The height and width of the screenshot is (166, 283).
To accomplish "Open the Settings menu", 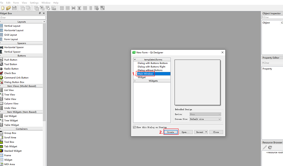I will [34, 3].
